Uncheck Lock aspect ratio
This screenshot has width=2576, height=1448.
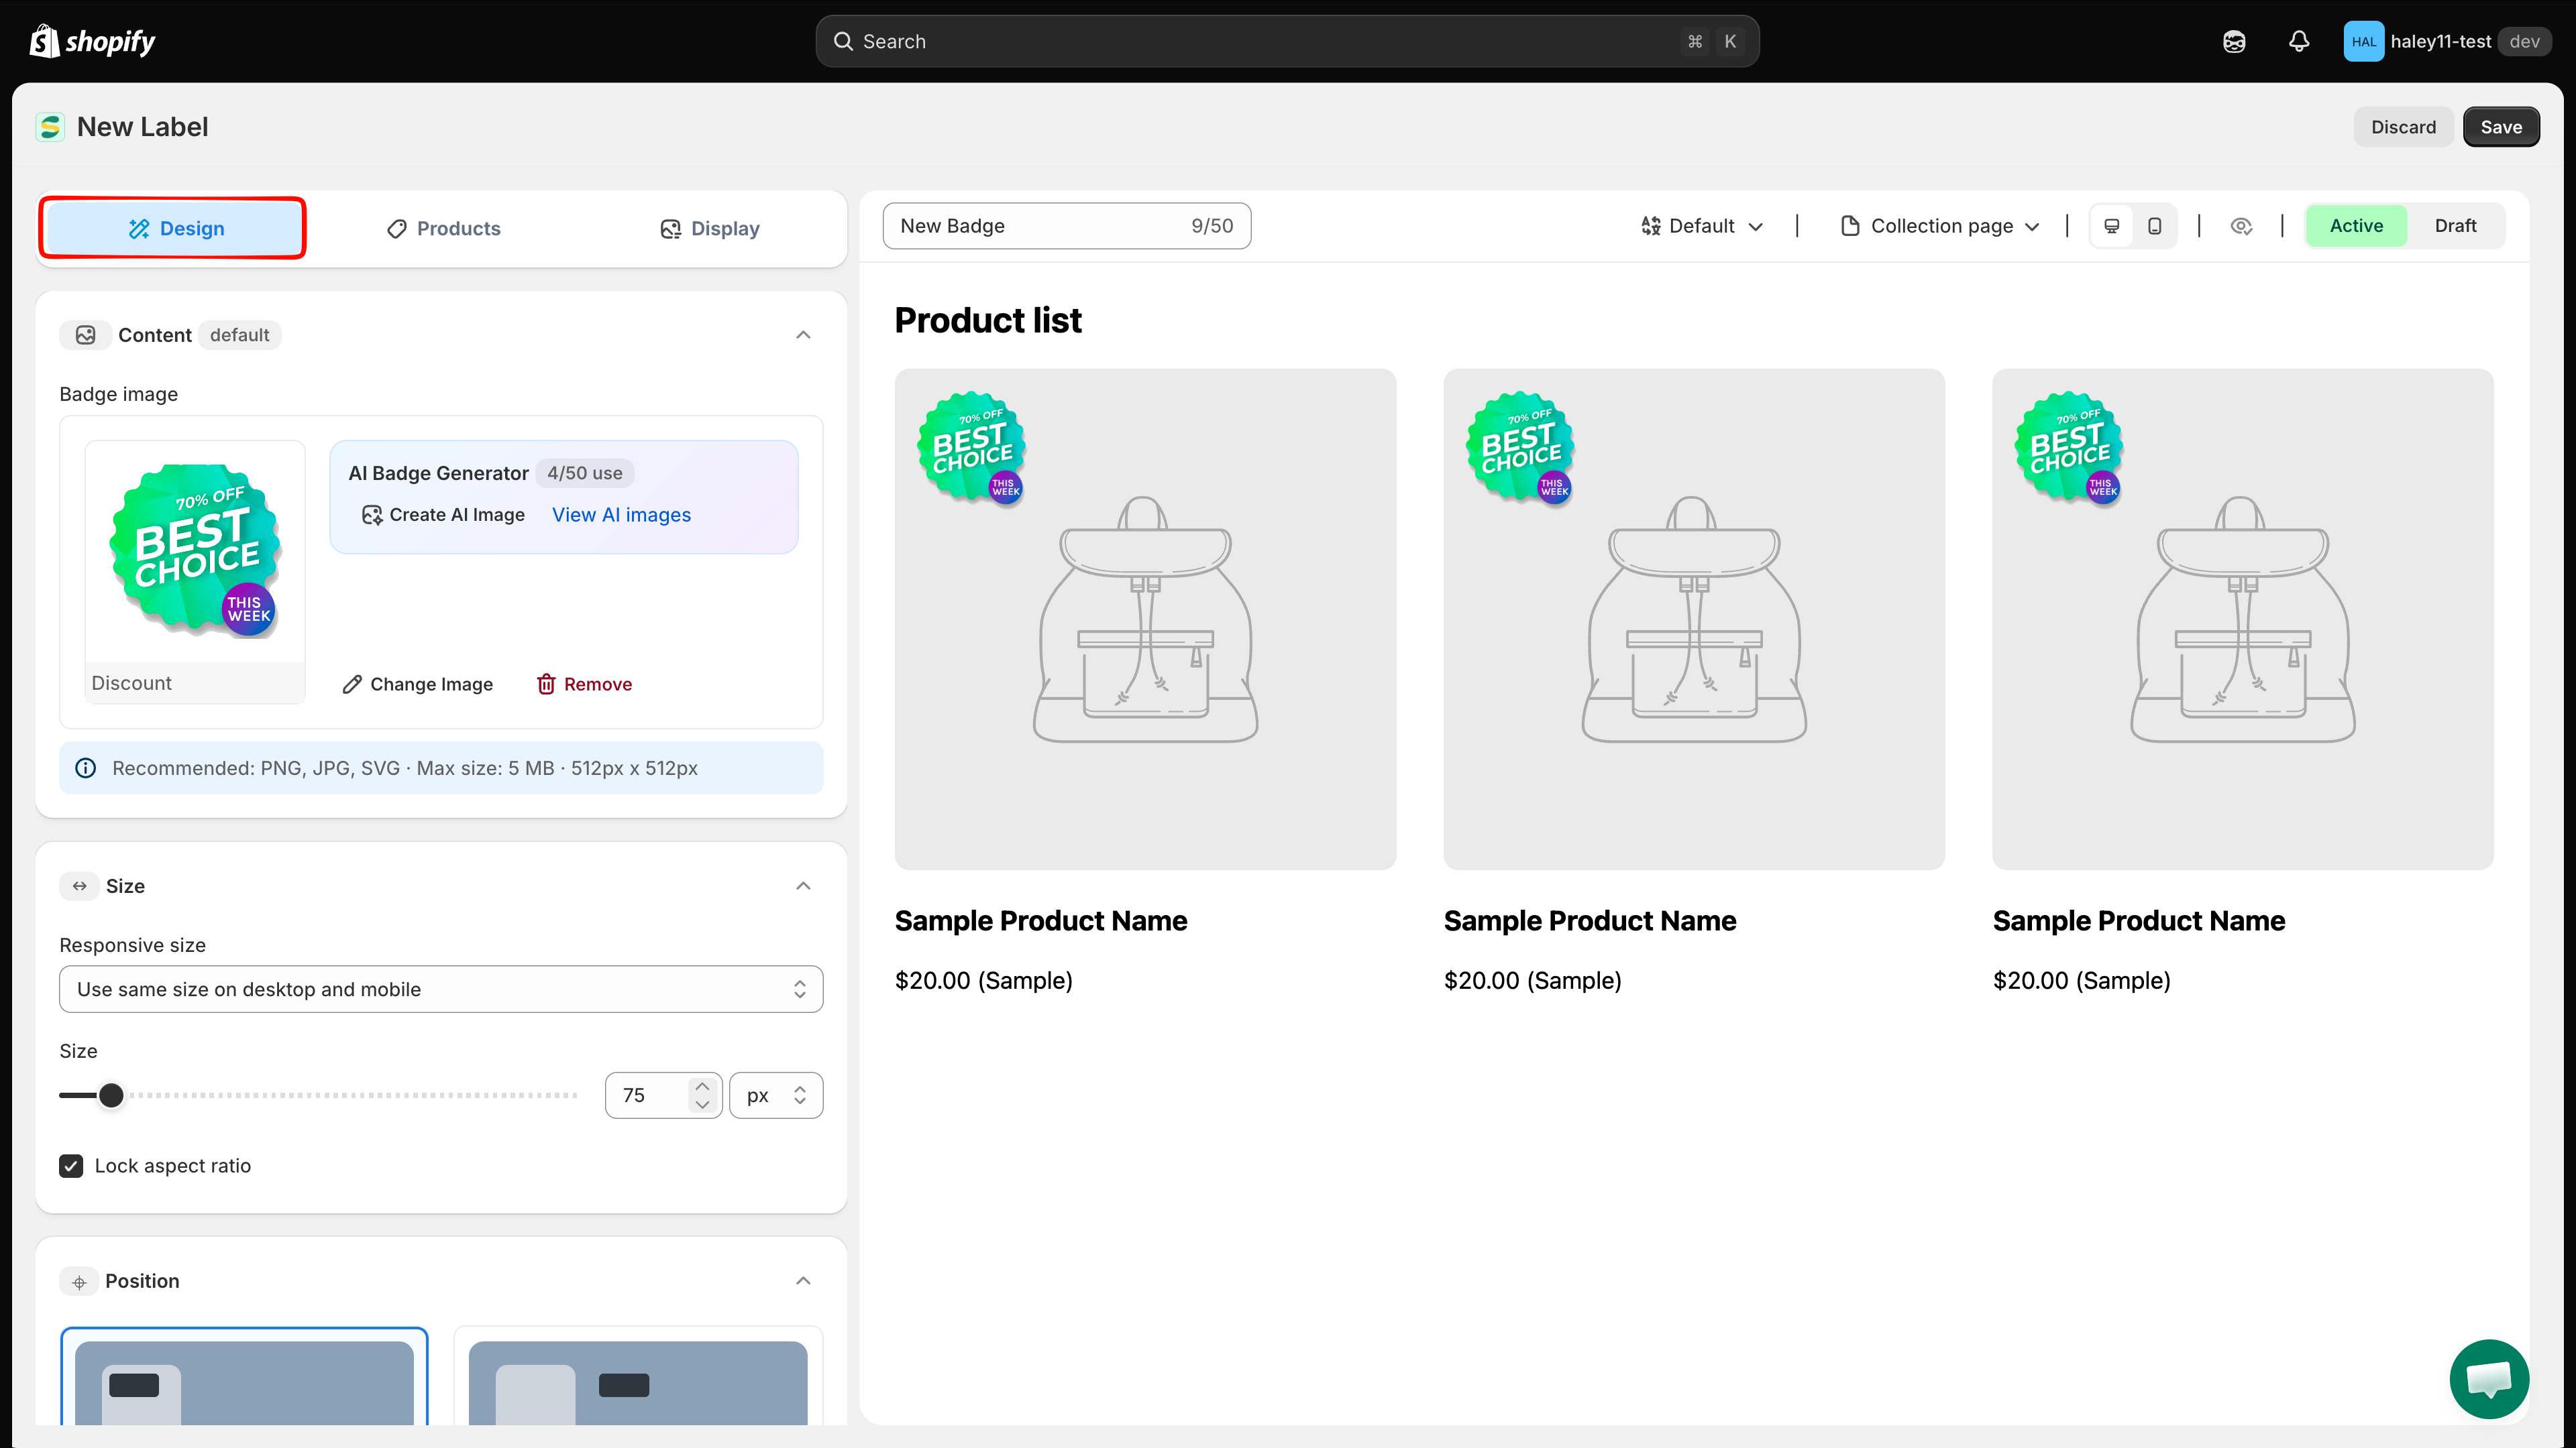[71, 1165]
